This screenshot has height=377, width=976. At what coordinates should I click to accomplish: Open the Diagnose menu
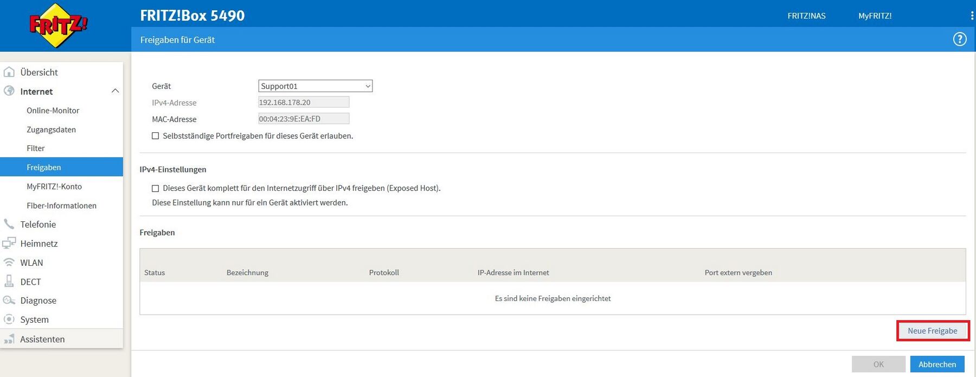click(x=38, y=301)
